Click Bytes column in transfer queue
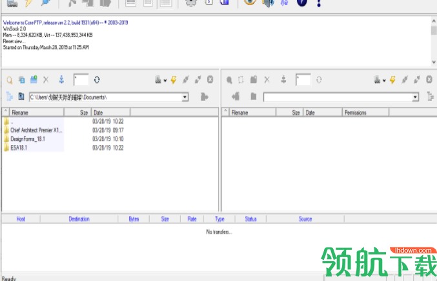This screenshot has height=281, width=437. [134, 219]
